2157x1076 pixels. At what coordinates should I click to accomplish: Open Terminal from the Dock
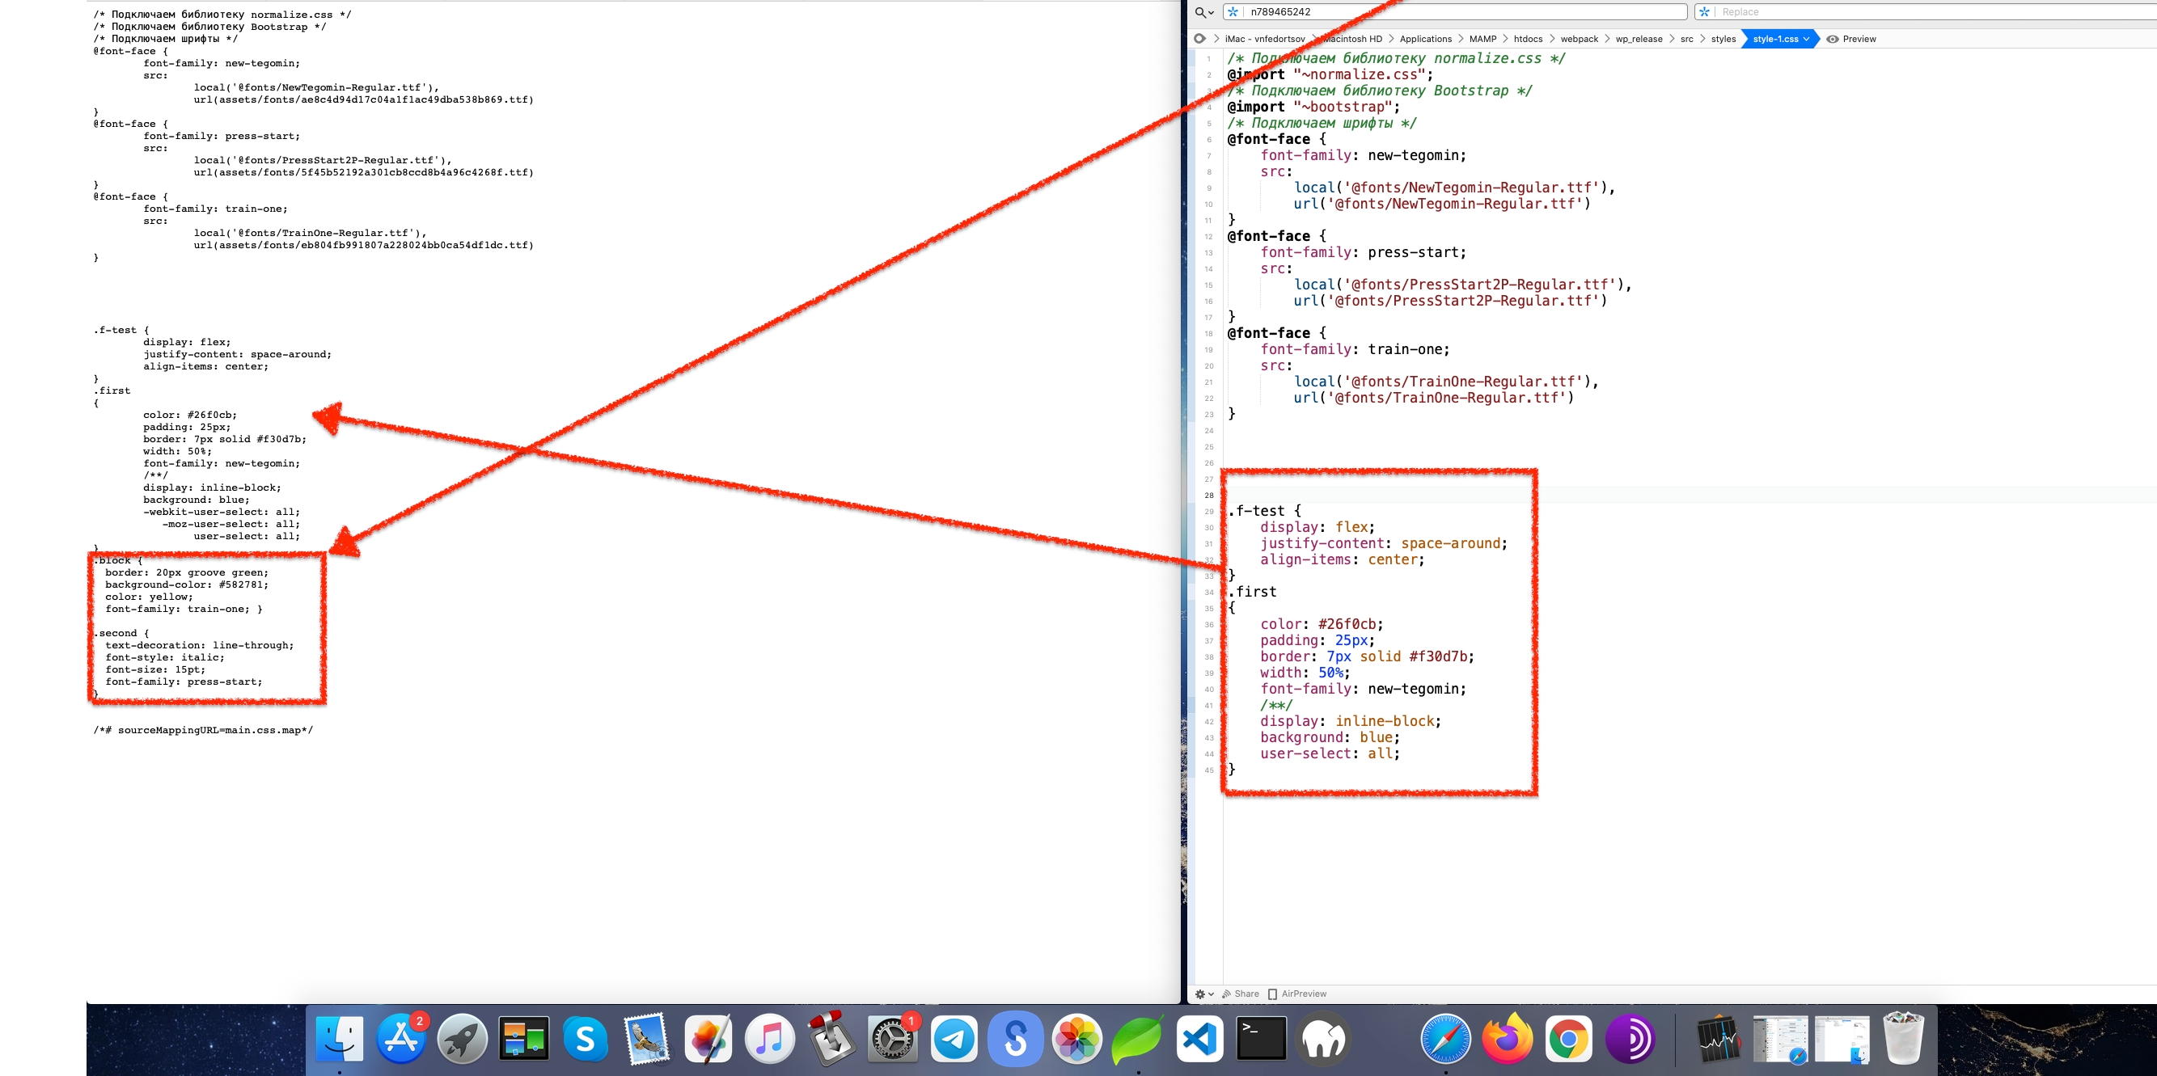coord(1261,1040)
